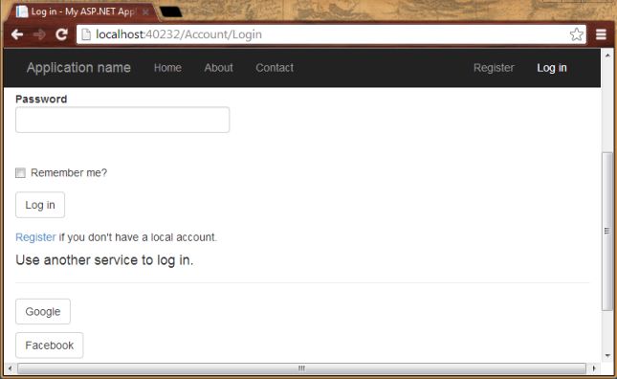Open the Chrome hamburger menu
Viewport: 617px width, 379px height.
601,34
